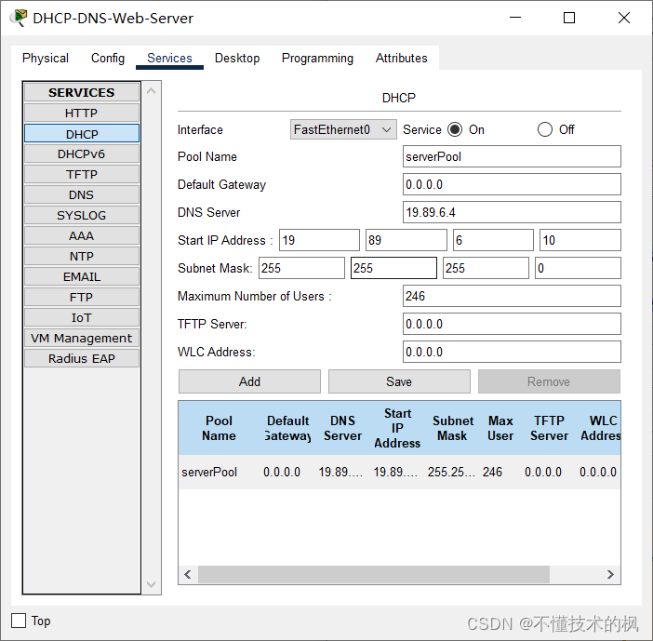Select the Services tab
This screenshot has width=653, height=641.
169,58
